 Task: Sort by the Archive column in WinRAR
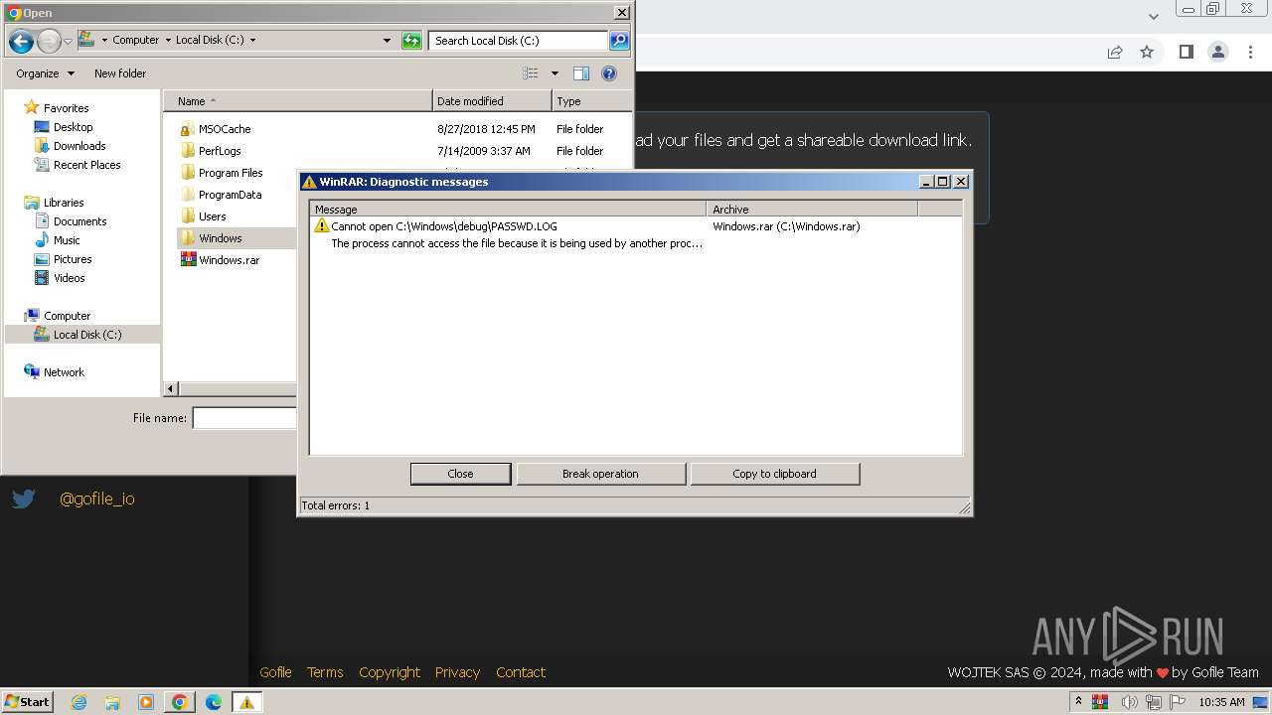click(x=813, y=210)
